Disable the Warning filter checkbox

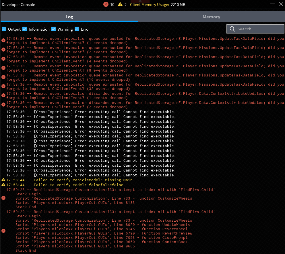54,29
